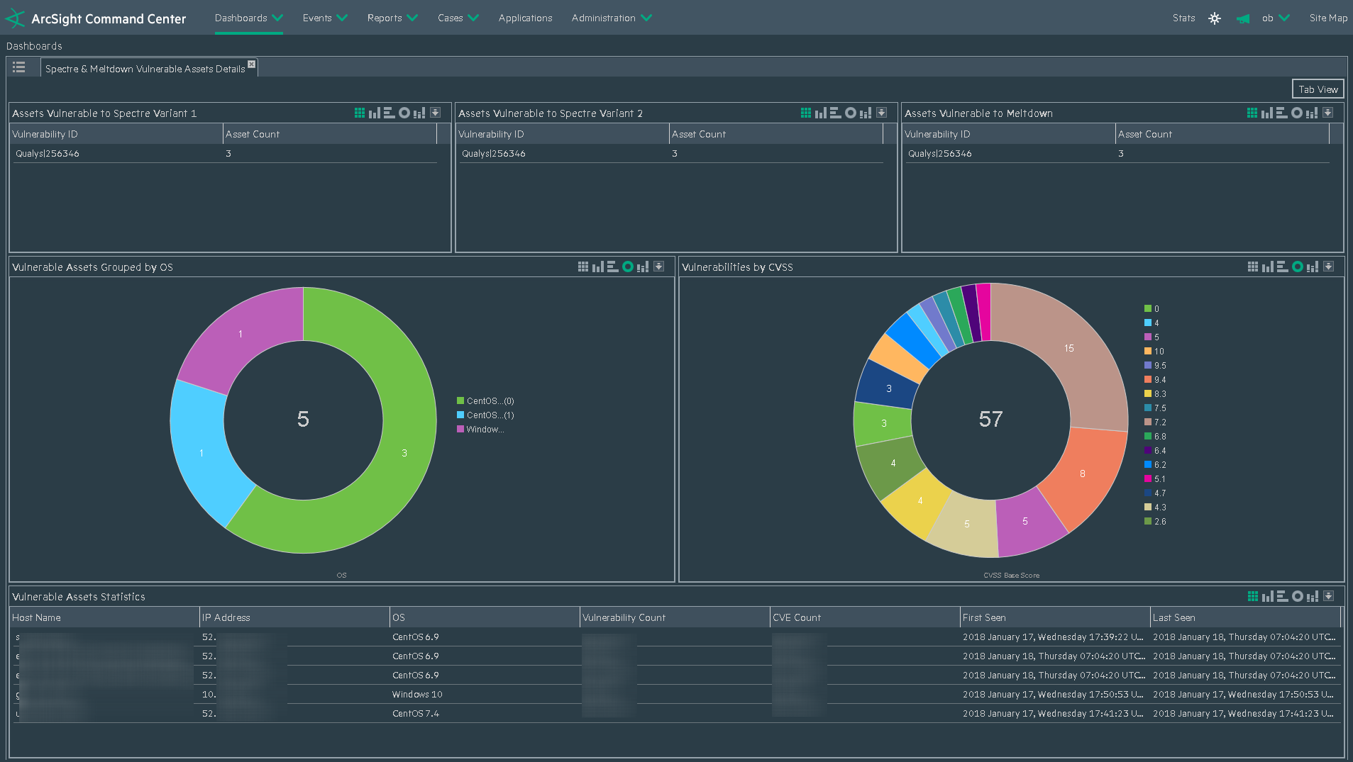Click the theme brightness sun icon
Image resolution: width=1353 pixels, height=762 pixels.
pyautogui.click(x=1214, y=18)
